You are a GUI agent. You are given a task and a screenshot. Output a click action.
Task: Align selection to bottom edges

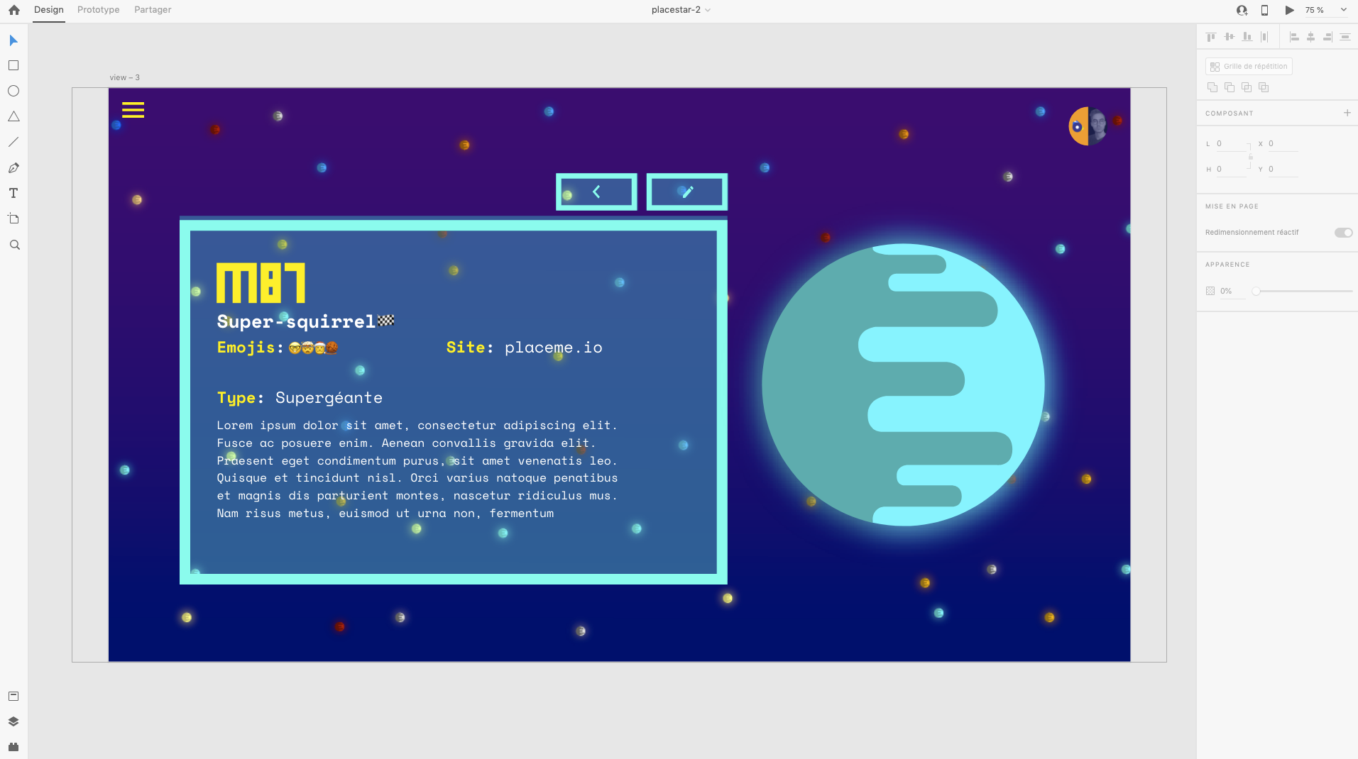(1247, 37)
